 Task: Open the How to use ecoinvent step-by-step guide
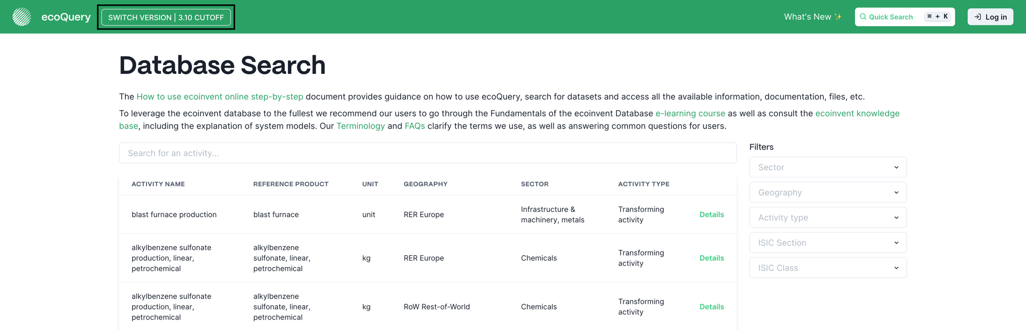coord(220,96)
